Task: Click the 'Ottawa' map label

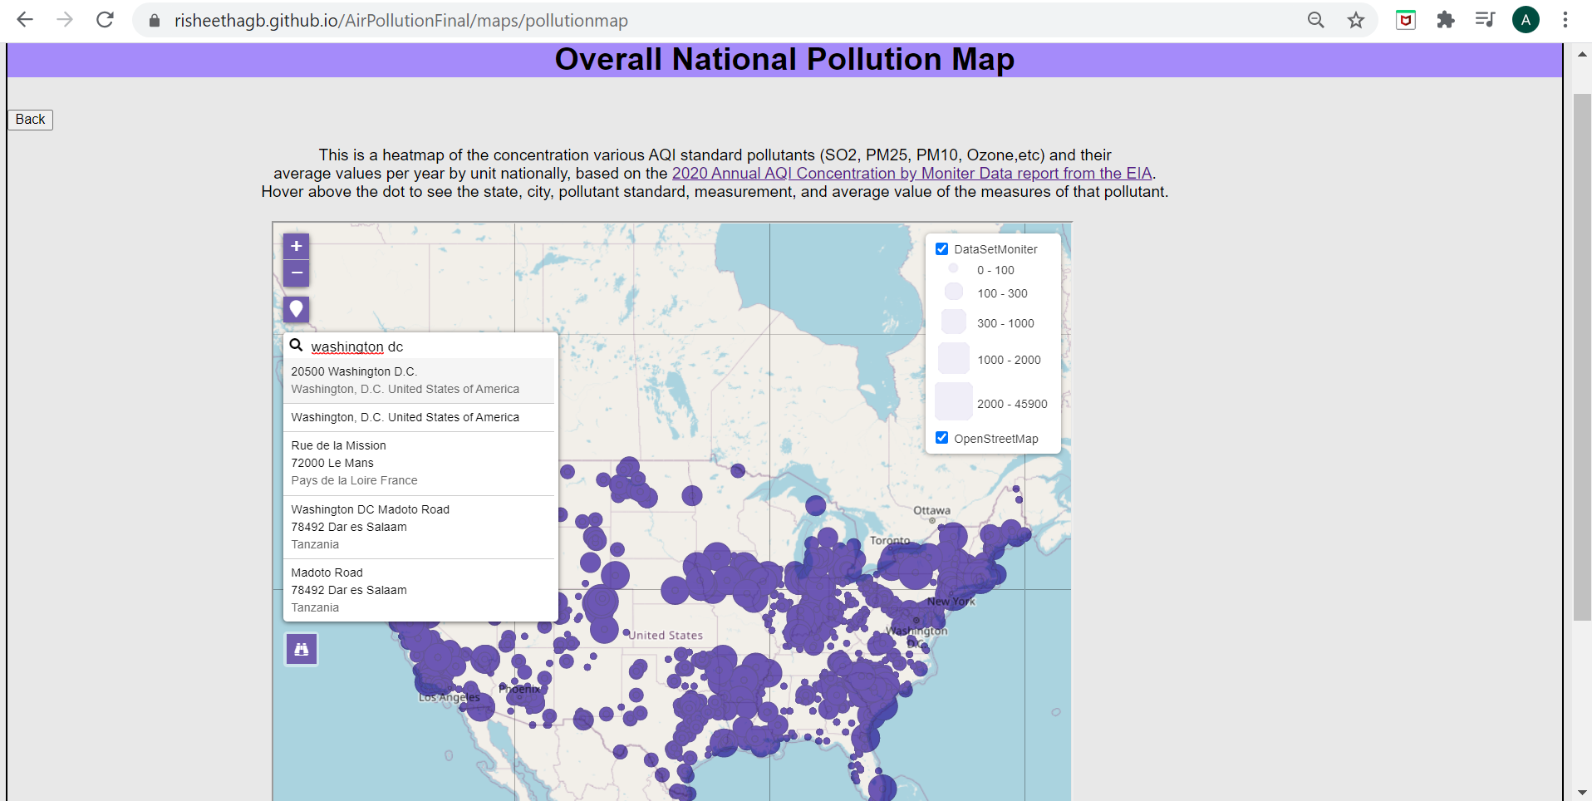Action: pos(931,511)
